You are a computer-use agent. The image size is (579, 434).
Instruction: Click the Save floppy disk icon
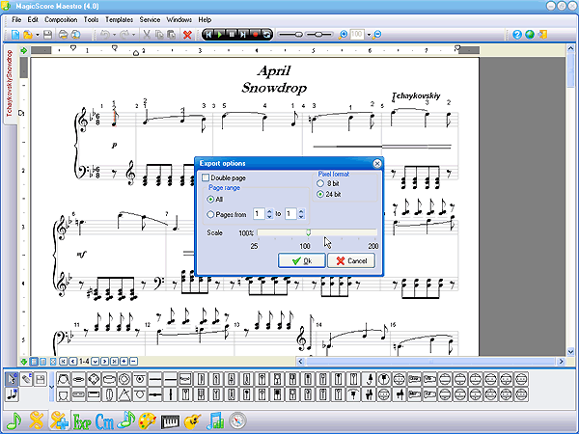[47, 35]
